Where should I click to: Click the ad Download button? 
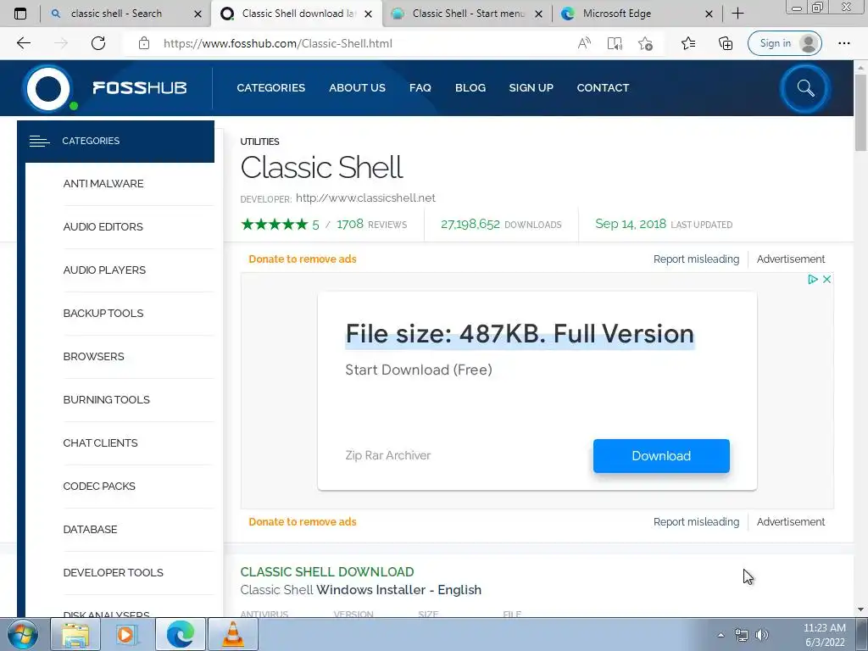(661, 455)
